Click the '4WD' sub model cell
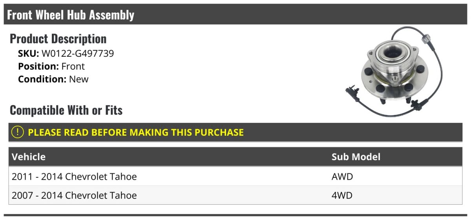Viewport: 471px width, 220px height. (x=342, y=195)
